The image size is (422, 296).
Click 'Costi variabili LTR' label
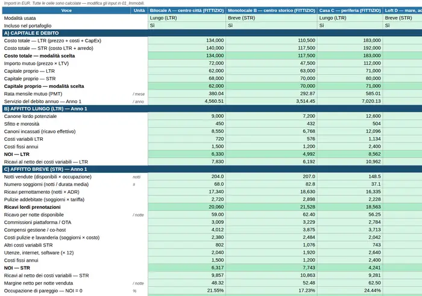click(x=24, y=139)
